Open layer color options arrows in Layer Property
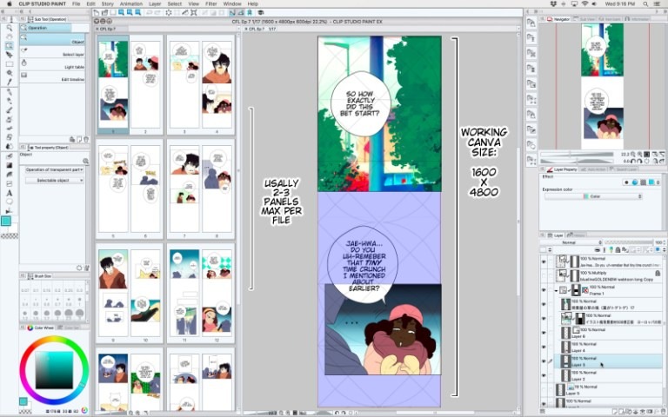This screenshot has height=417, width=668. click(658, 182)
